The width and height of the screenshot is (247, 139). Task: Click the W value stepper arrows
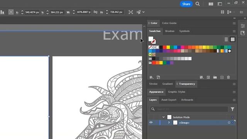[74, 12]
